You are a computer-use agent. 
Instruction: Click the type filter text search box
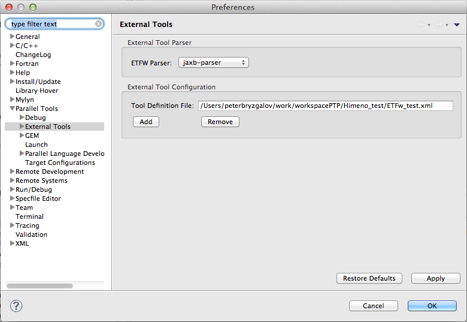pyautogui.click(x=51, y=24)
